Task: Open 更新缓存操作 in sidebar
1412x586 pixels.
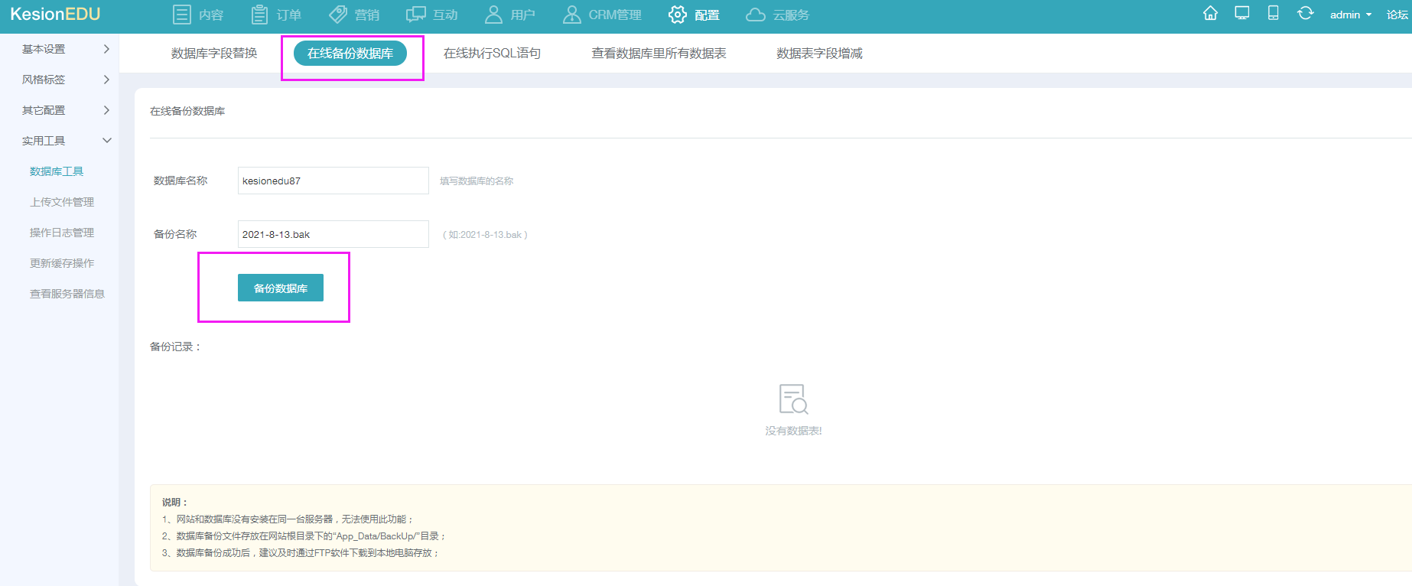Action: pos(62,263)
